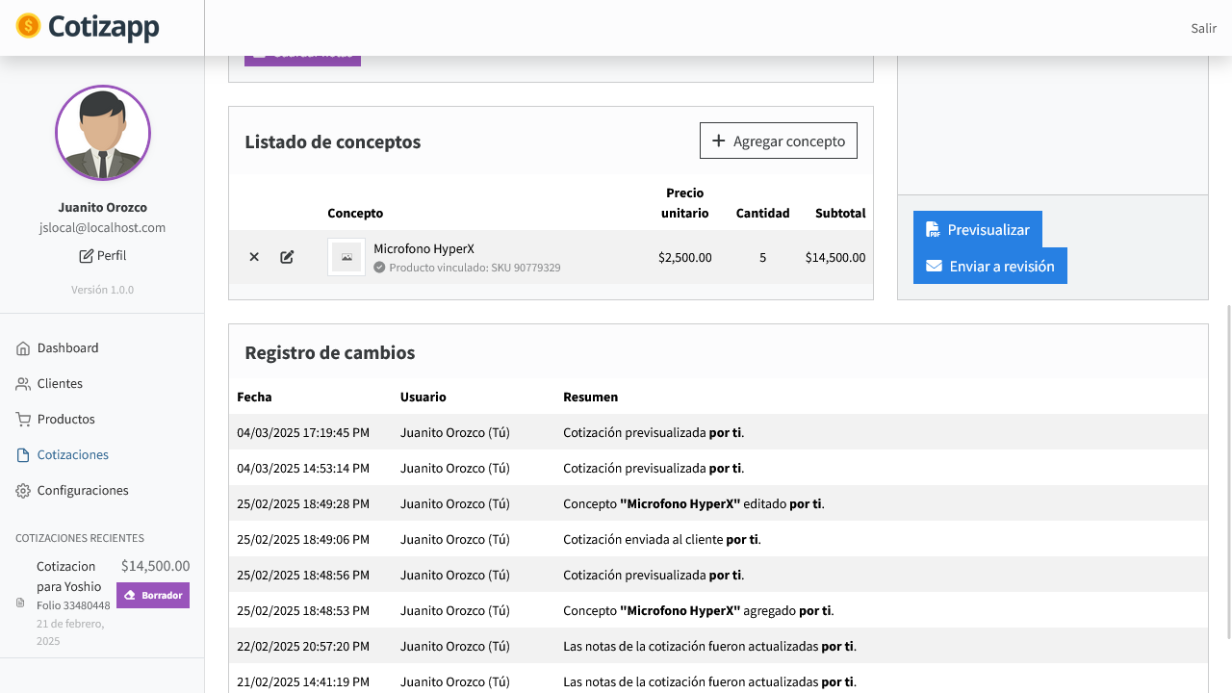
Task: Click the Versión 1.0.0 label
Action: (x=103, y=290)
